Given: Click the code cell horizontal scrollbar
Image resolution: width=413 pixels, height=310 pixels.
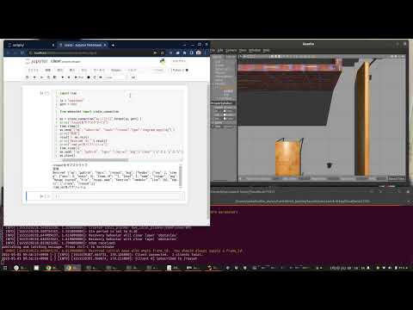Looking at the screenshot, I should (95, 160).
